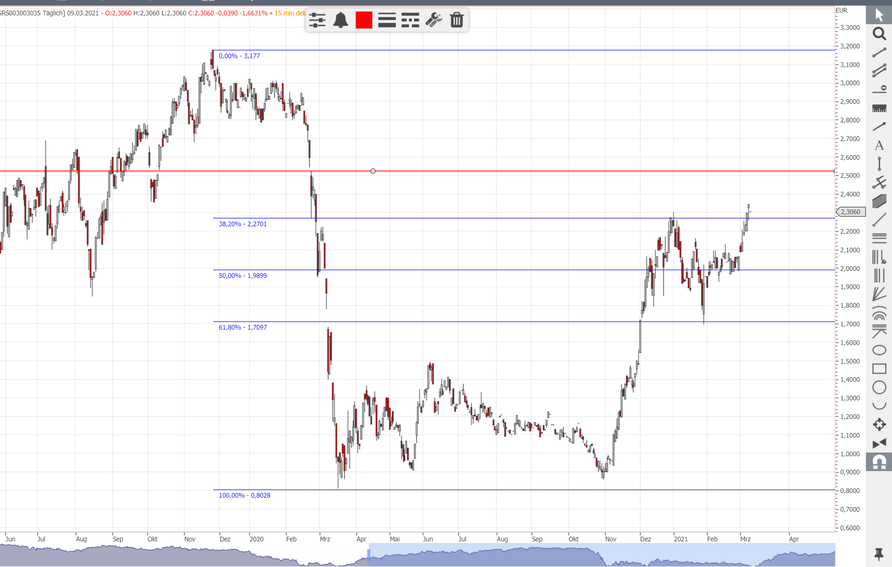892x567 pixels.
Task: Select the 61,80% - 1,7097 Fibonacci label
Action: [x=243, y=327]
